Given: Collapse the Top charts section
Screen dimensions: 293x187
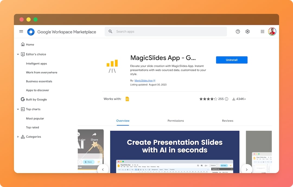Looking at the screenshot, I should coord(18,109).
